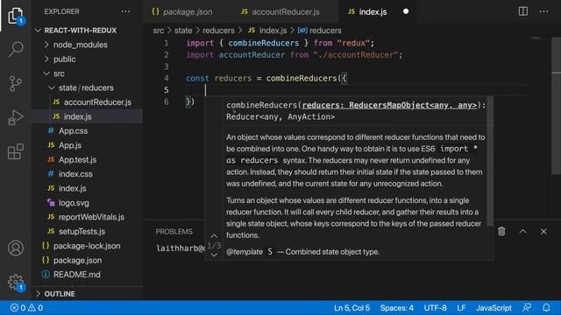Open the feedback icon in status bar
Viewport: 561px width, 315px height.
coord(527,308)
